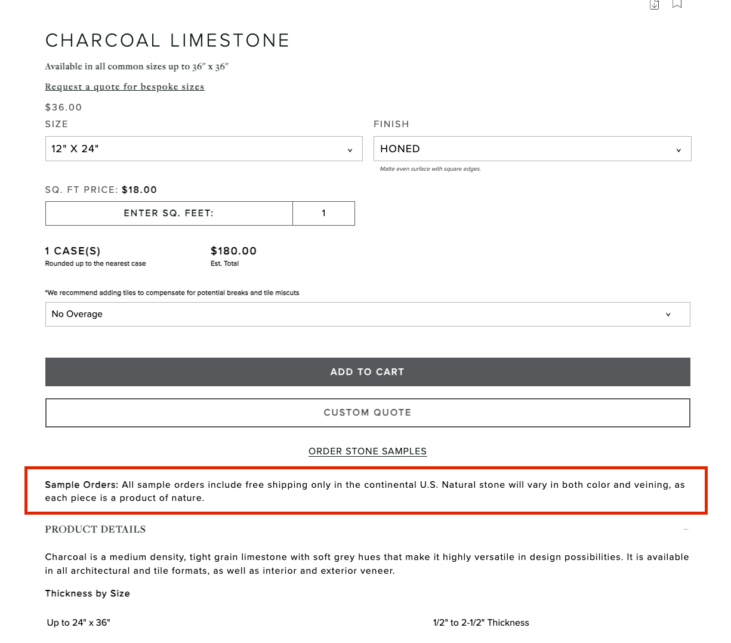Screen dimensions: 731x643
Task: Open the Finish dropdown set to Honed
Action: (x=532, y=149)
